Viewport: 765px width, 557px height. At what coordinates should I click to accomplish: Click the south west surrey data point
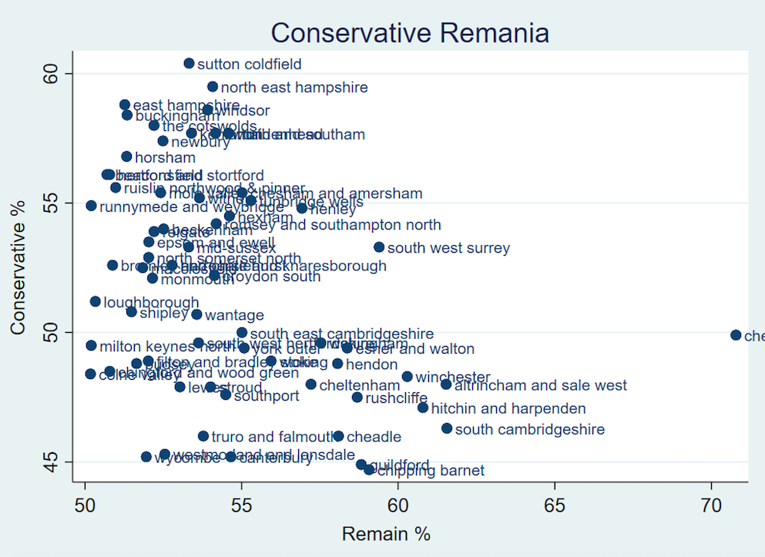pyautogui.click(x=379, y=247)
